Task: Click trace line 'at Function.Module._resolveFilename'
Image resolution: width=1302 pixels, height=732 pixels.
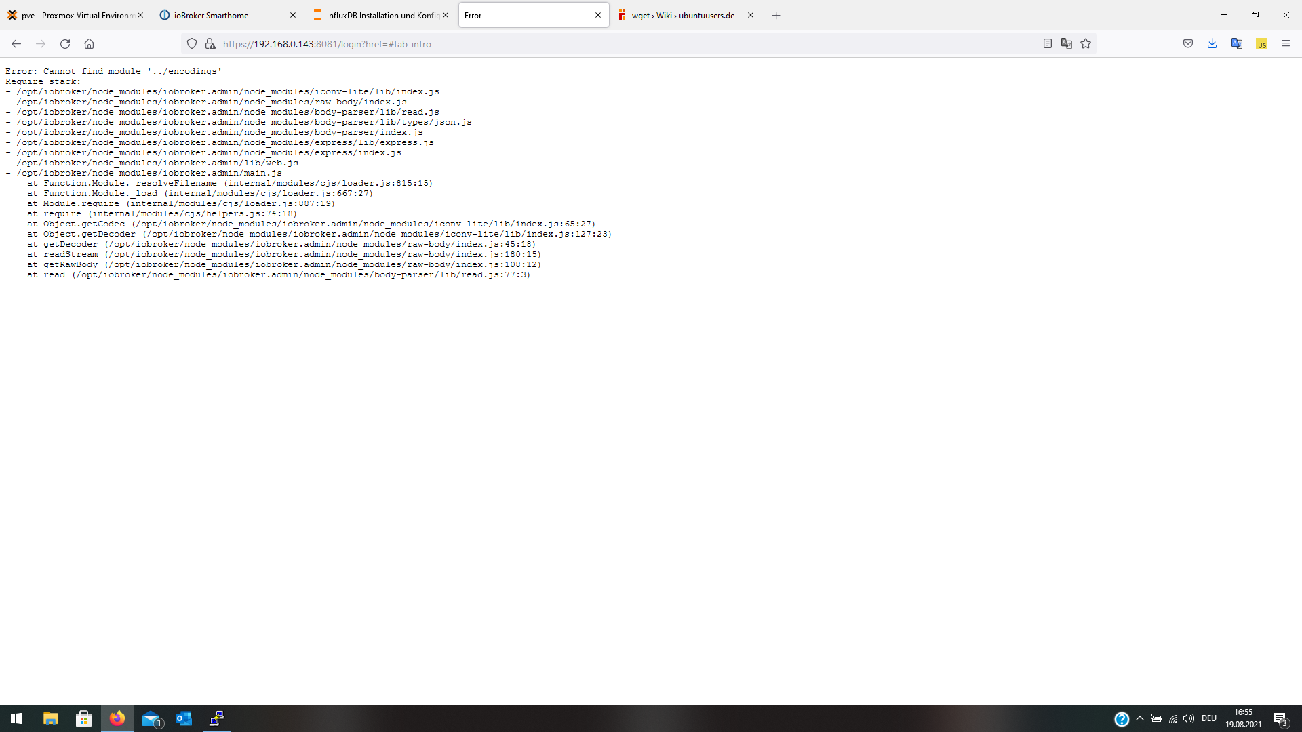Action: 230,183
